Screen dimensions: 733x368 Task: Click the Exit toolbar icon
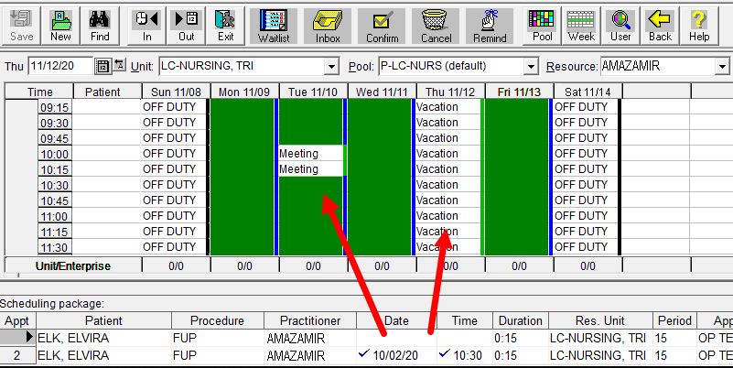(x=226, y=26)
